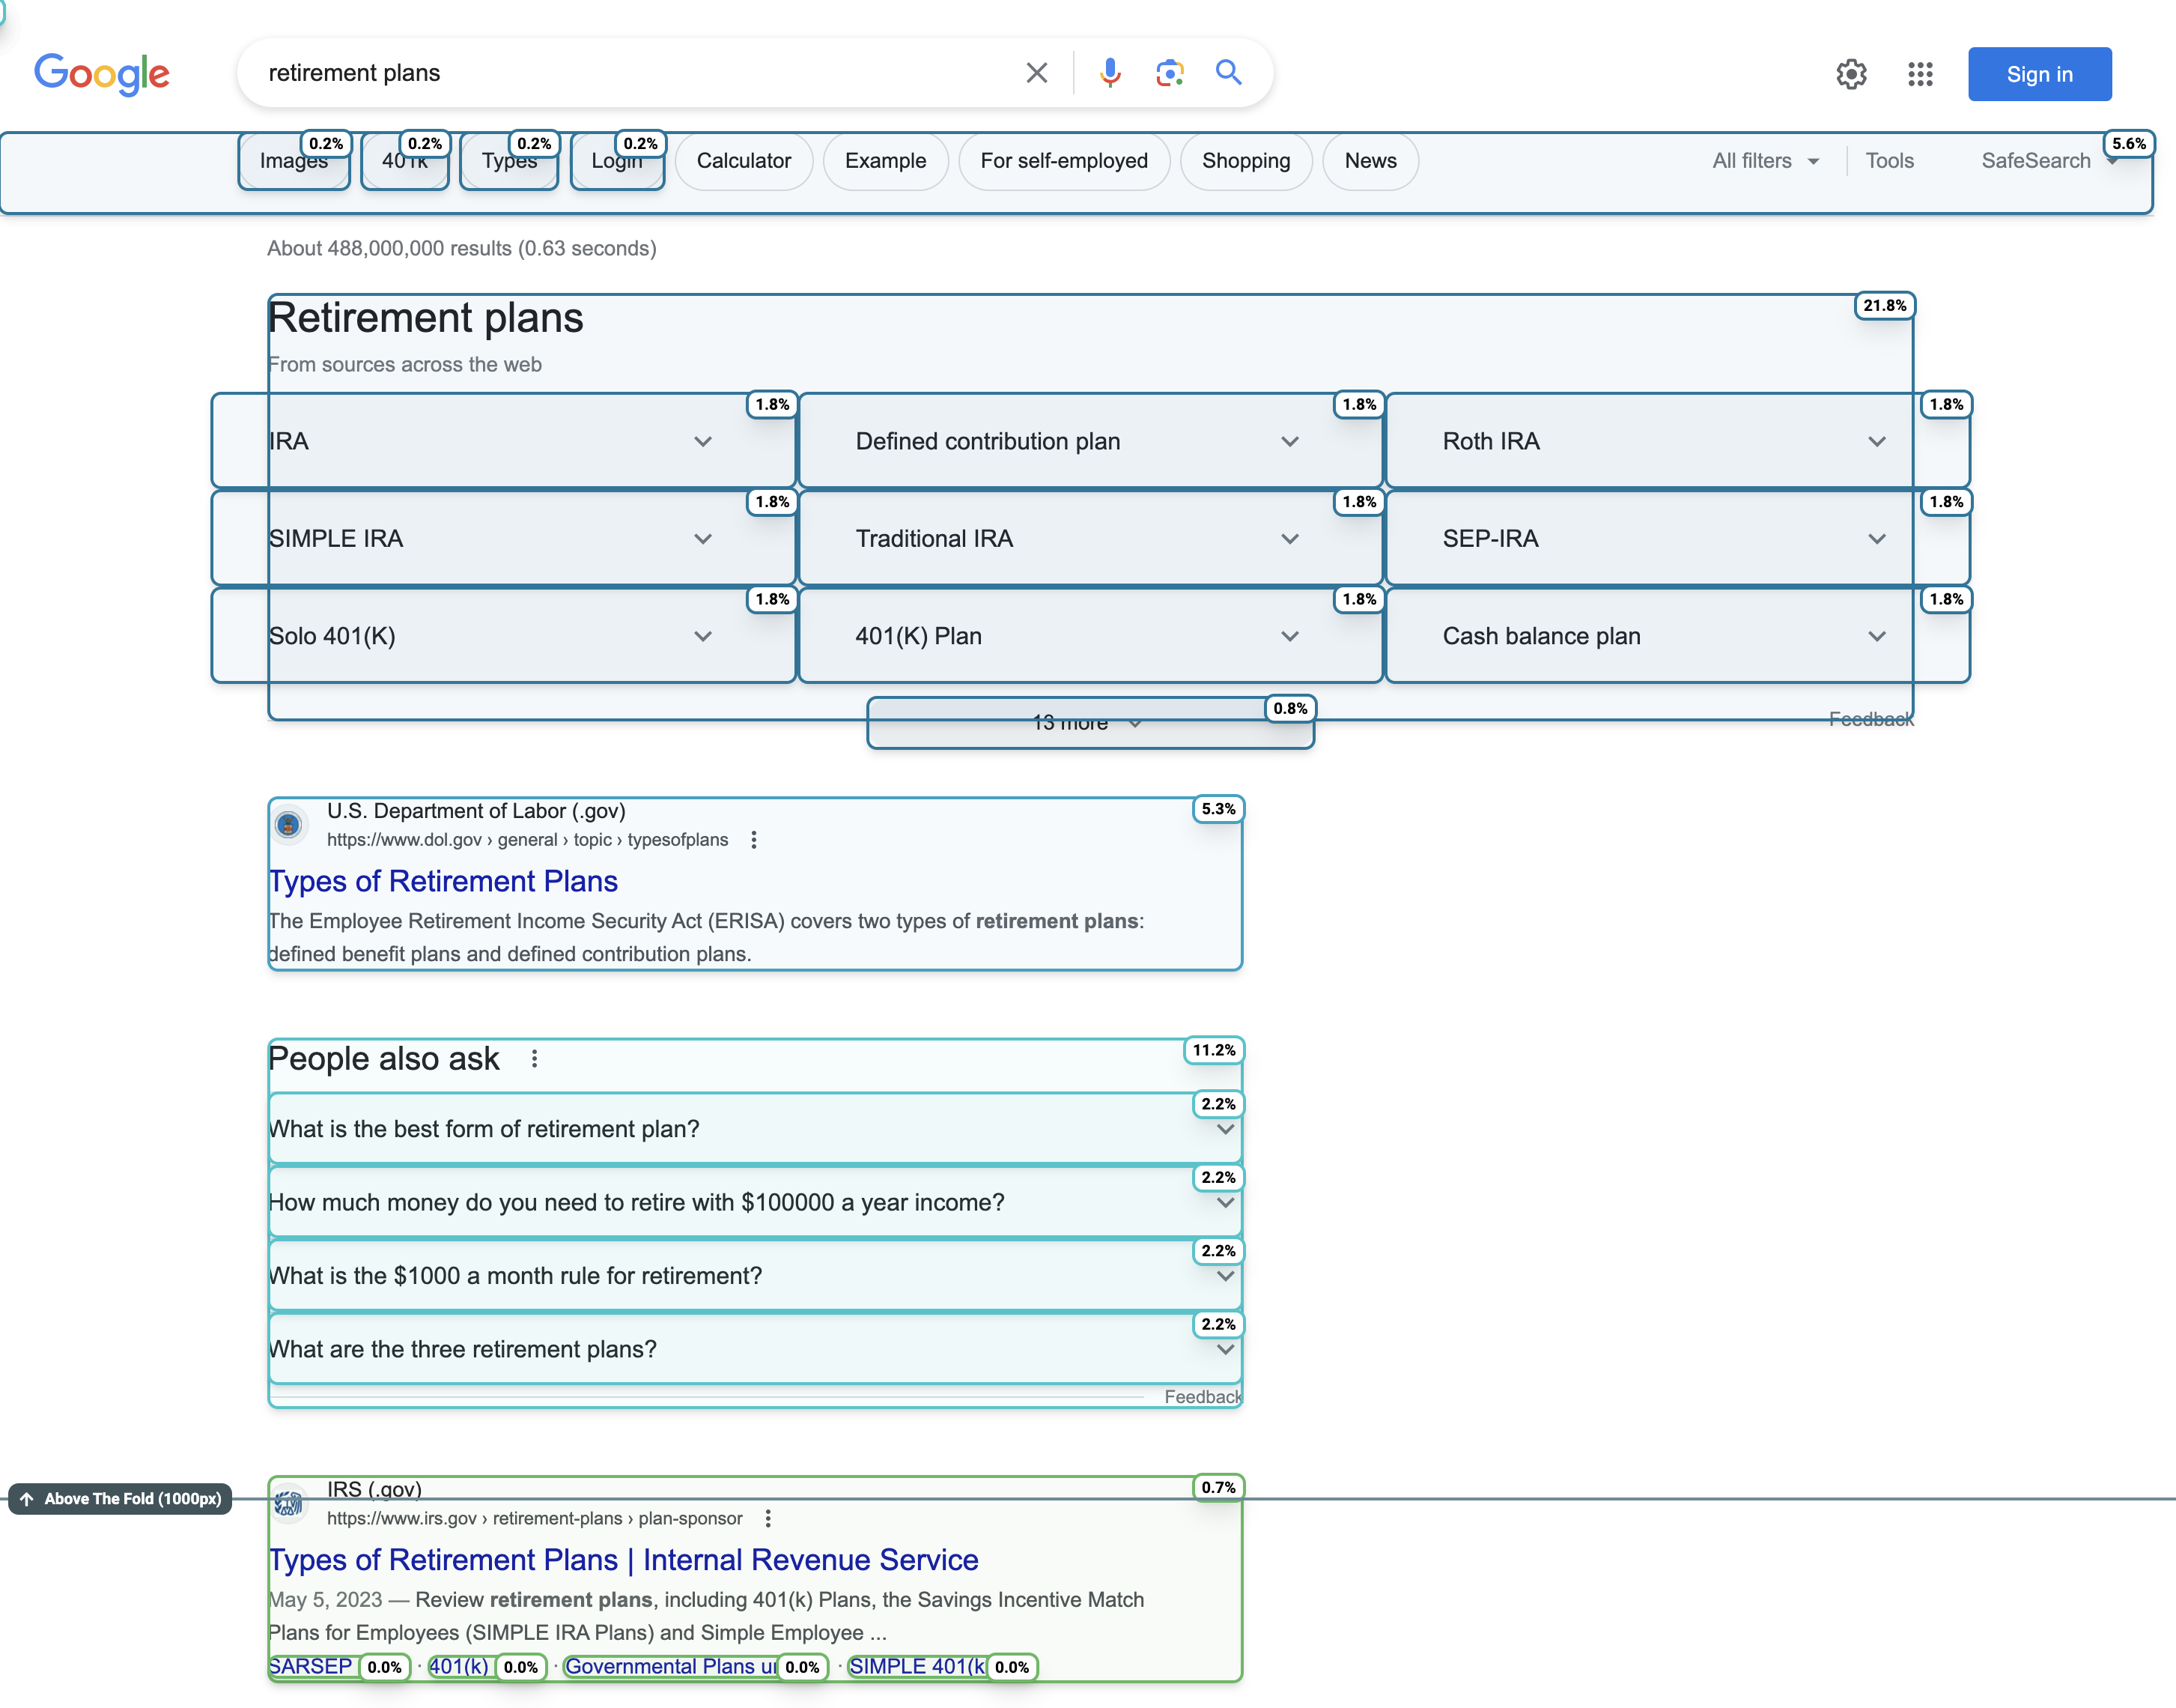Open the SARSEP sitelink
The height and width of the screenshot is (1708, 2176).
coord(311,1666)
